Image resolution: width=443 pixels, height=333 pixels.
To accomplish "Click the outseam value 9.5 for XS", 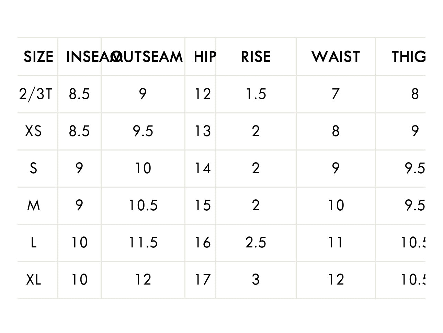I will [143, 131].
